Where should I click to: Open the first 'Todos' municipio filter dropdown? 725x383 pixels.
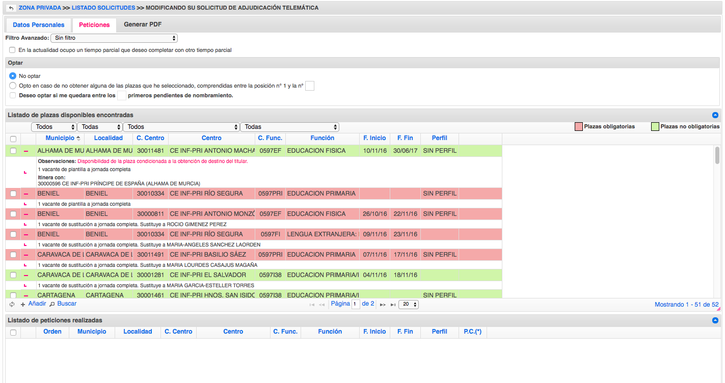[54, 127]
